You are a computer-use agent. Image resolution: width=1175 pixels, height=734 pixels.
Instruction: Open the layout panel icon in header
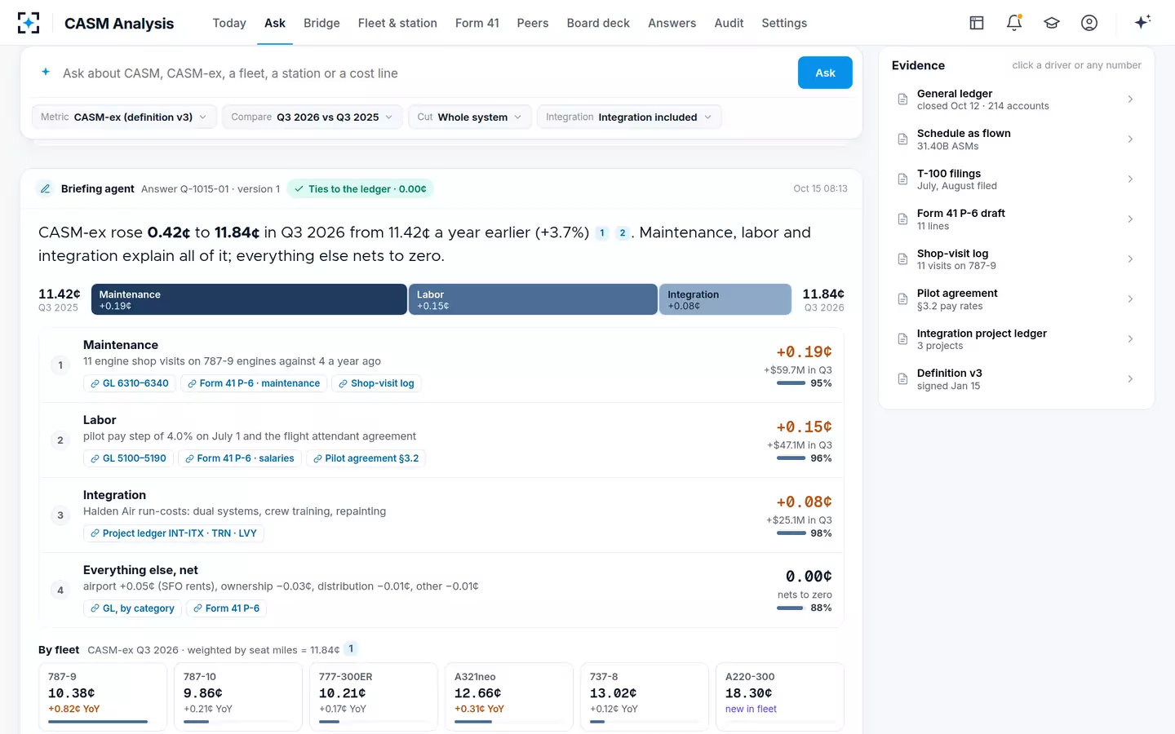tap(977, 23)
